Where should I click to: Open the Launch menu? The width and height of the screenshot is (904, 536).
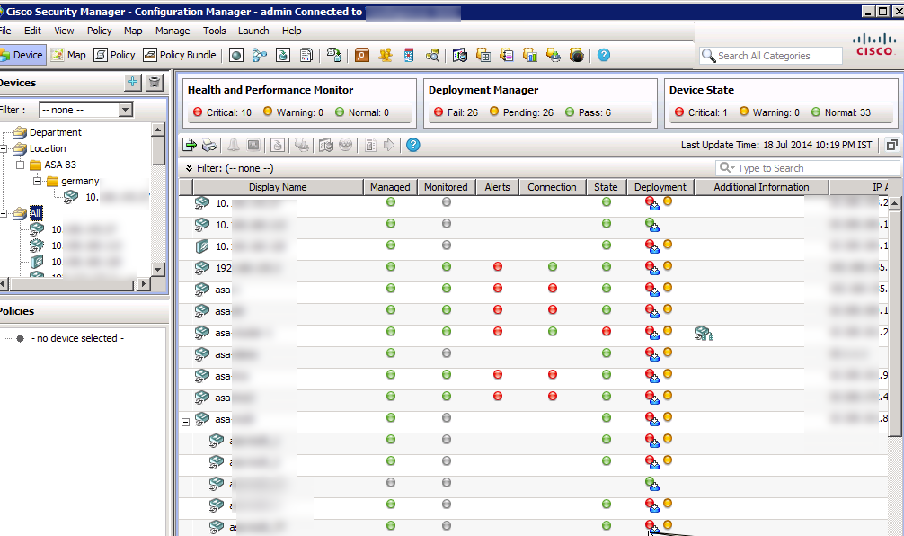point(253,31)
